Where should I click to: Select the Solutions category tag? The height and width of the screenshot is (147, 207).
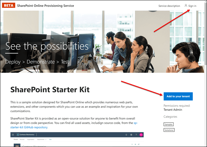(169, 130)
